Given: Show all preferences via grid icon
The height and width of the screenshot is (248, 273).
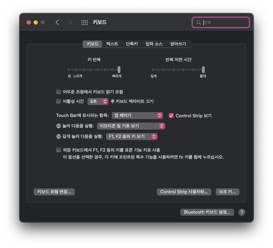Looking at the screenshot, I should 85,22.
